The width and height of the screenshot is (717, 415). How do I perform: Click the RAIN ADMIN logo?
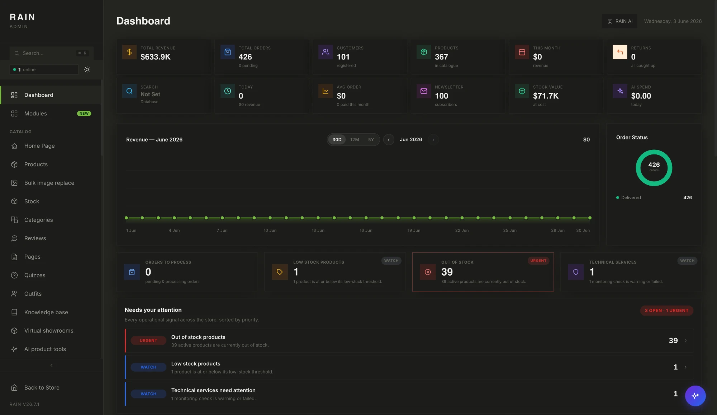click(22, 21)
